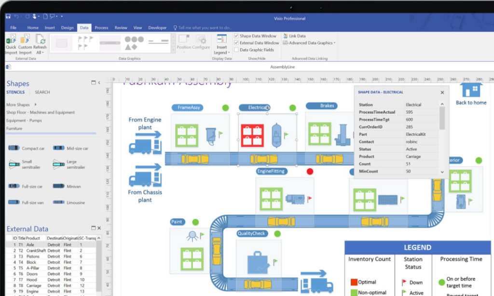
Task: Open the Furniture stencil
Action: [x=14, y=129]
